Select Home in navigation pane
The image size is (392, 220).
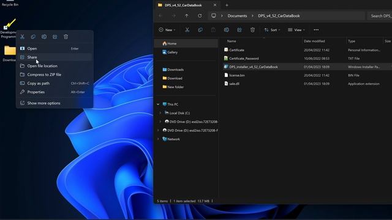click(x=186, y=43)
